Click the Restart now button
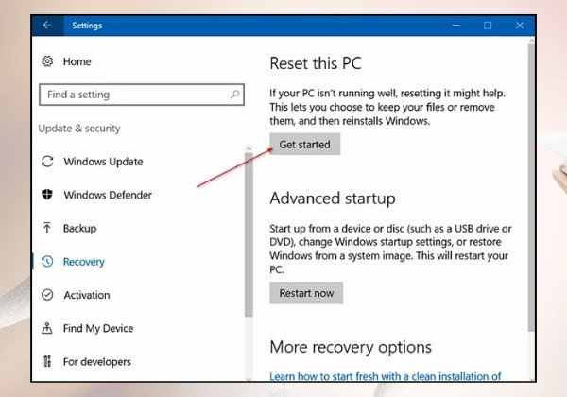Viewport: 567px width, 397px height. tap(306, 293)
